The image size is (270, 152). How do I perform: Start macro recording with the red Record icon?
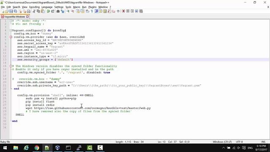click(x=124, y=11)
